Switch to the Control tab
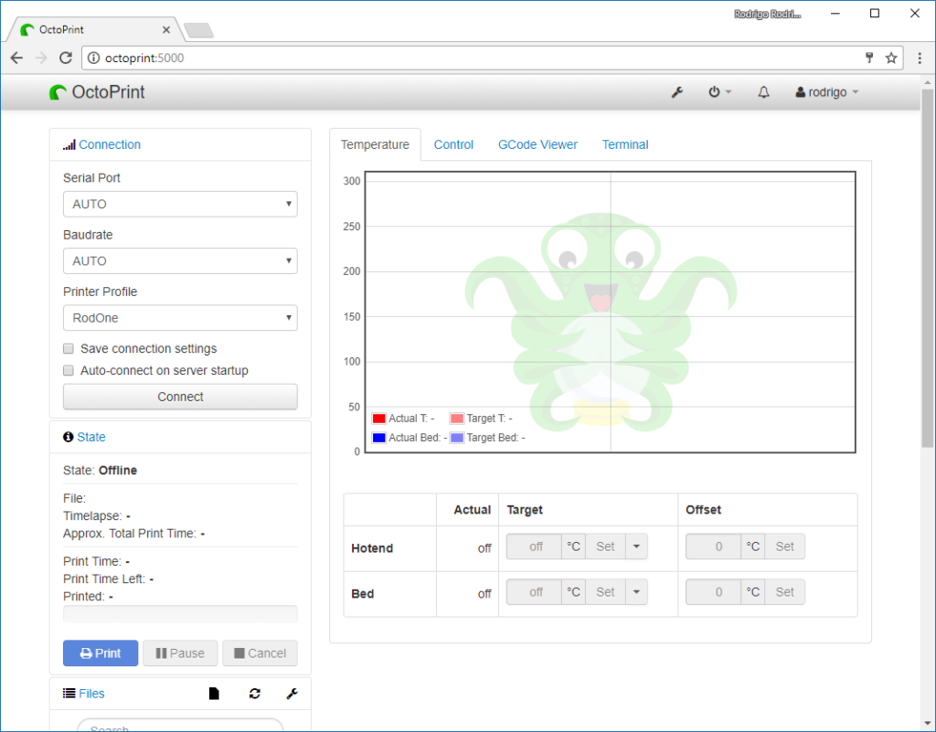 pyautogui.click(x=453, y=144)
